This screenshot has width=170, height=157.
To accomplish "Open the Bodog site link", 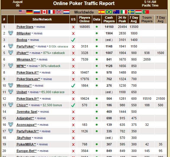I will coord(22,40).
